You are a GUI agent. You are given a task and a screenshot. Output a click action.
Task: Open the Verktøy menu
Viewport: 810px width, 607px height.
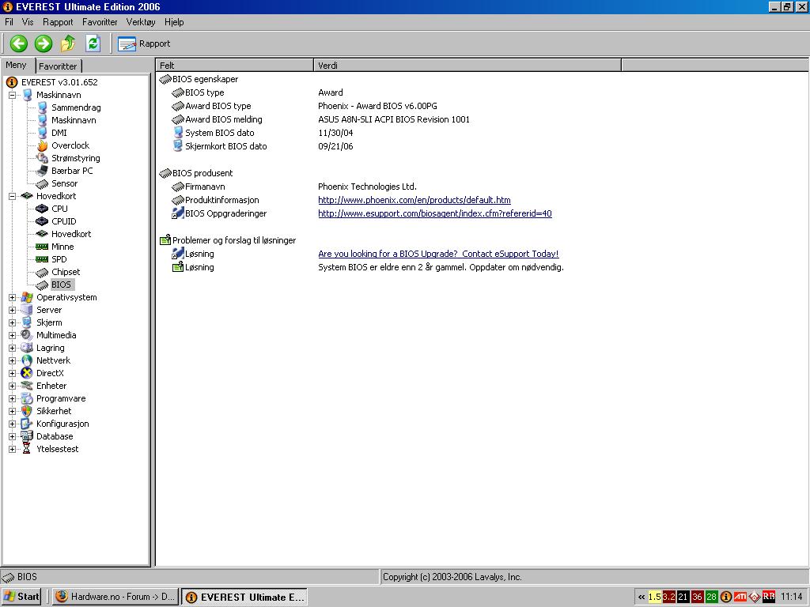pos(141,22)
